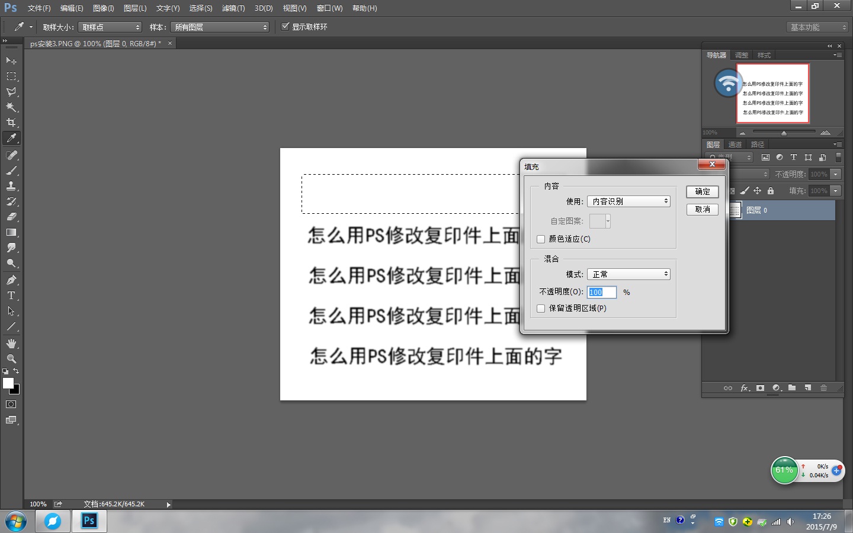The image size is (853, 533).
Task: Click 确定 in Fill dialog
Action: [x=703, y=192]
